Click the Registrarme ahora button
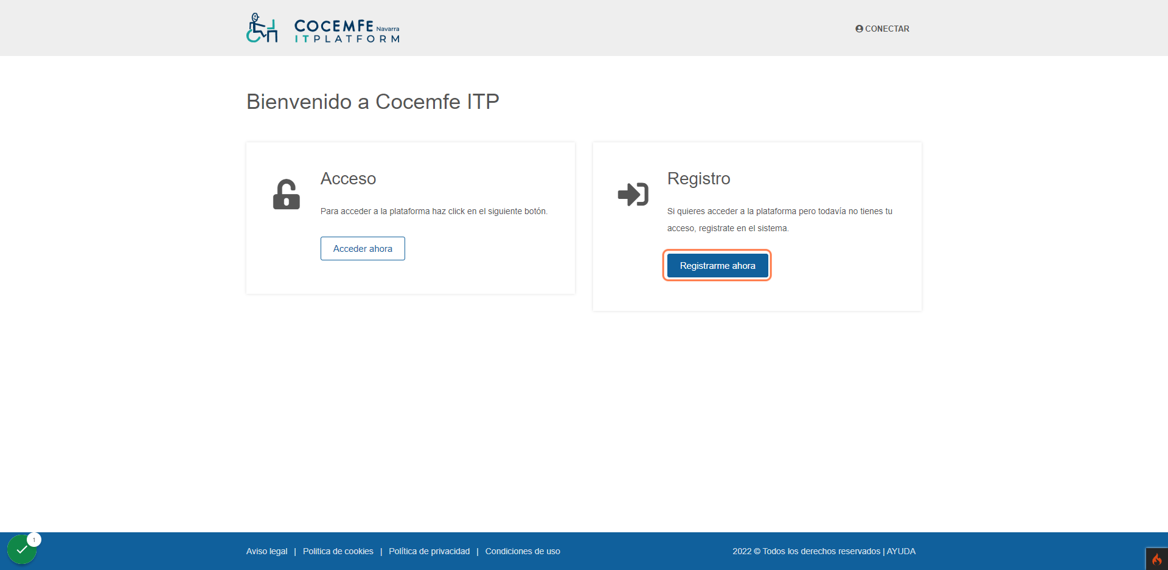This screenshot has height=570, width=1168. click(717, 265)
